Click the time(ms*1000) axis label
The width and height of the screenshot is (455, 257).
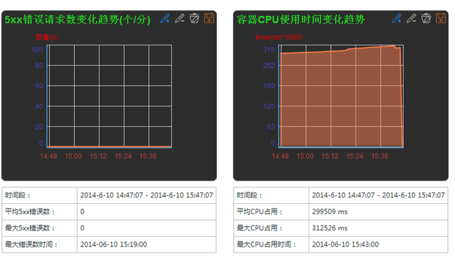click(x=279, y=37)
